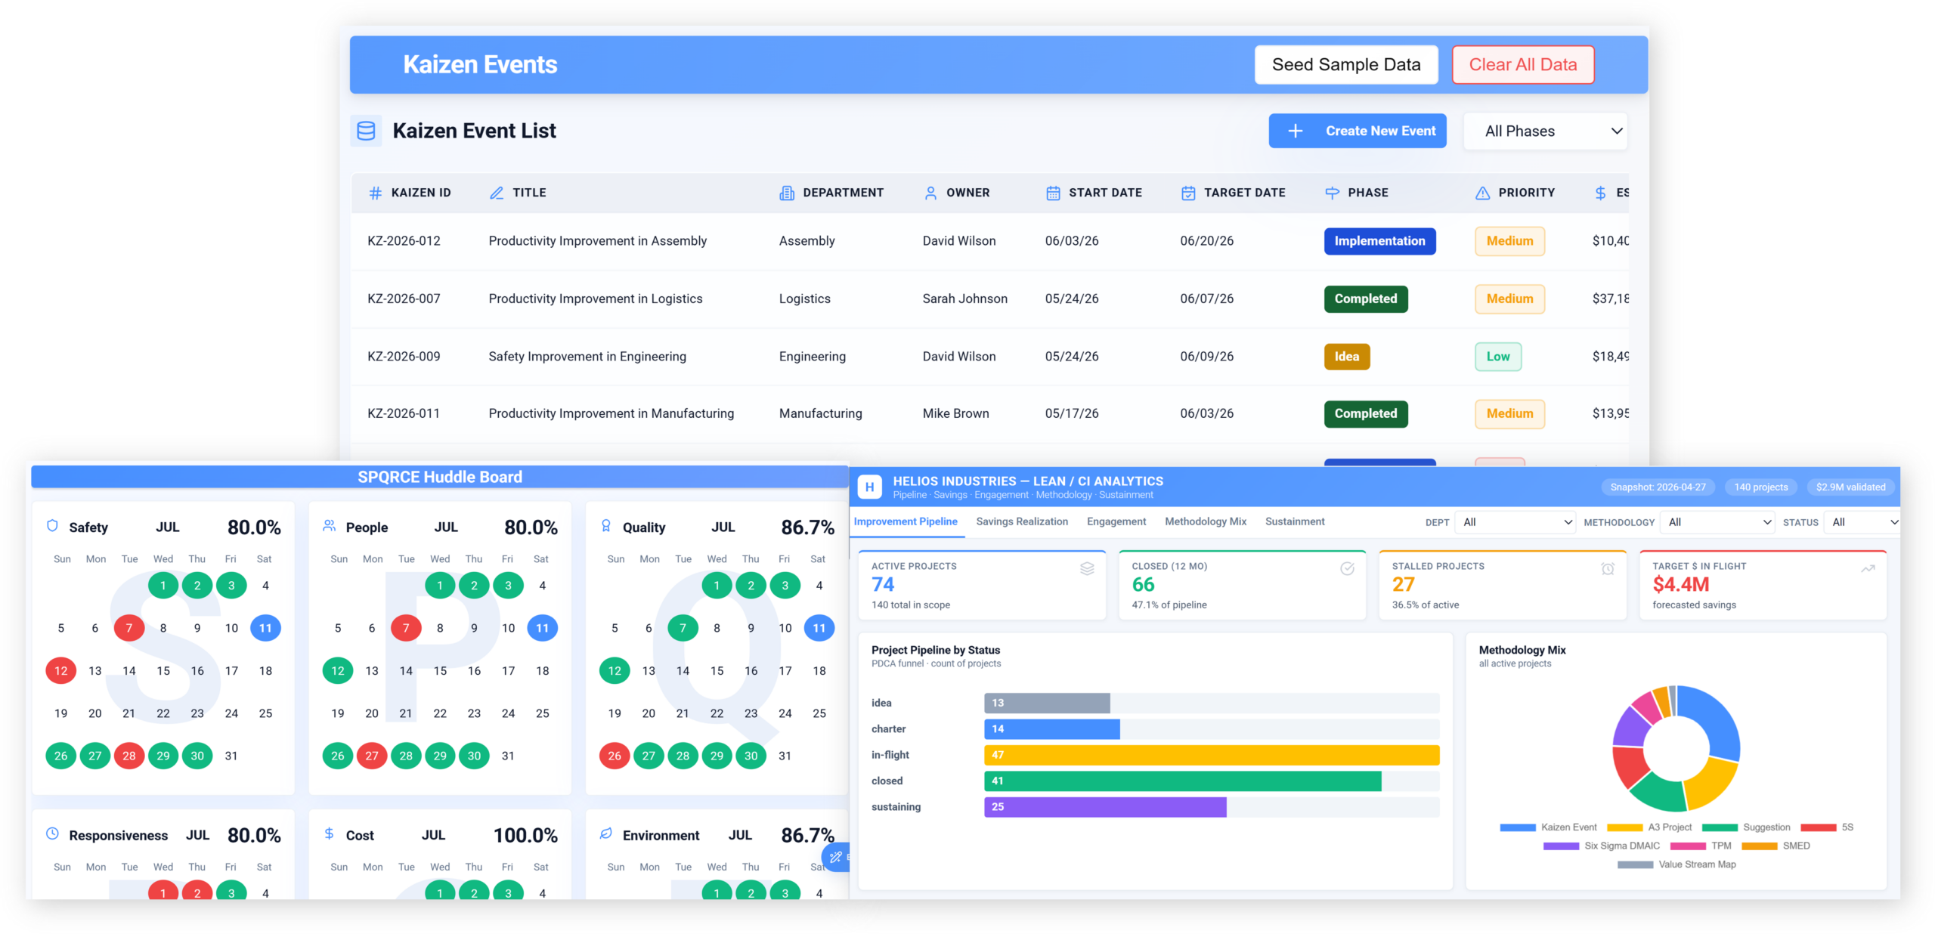1935x934 pixels.
Task: Click the Low priority badge for KZ-2026-009
Action: [1497, 357]
